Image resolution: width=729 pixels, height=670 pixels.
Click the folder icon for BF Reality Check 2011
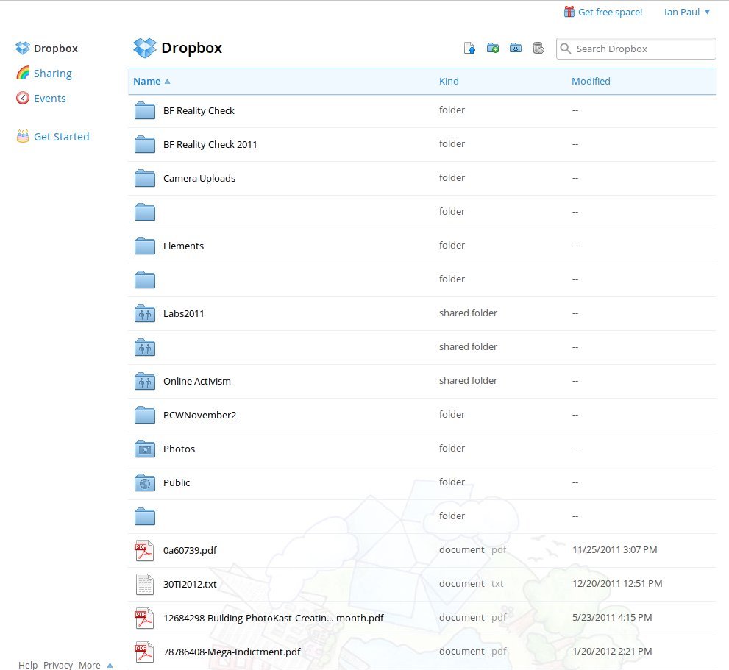pyautogui.click(x=145, y=144)
